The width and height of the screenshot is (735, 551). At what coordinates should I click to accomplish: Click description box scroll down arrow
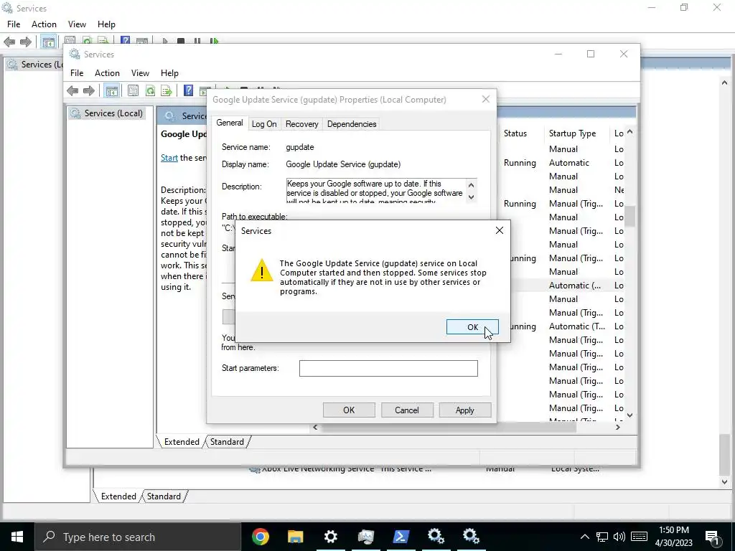click(x=471, y=197)
